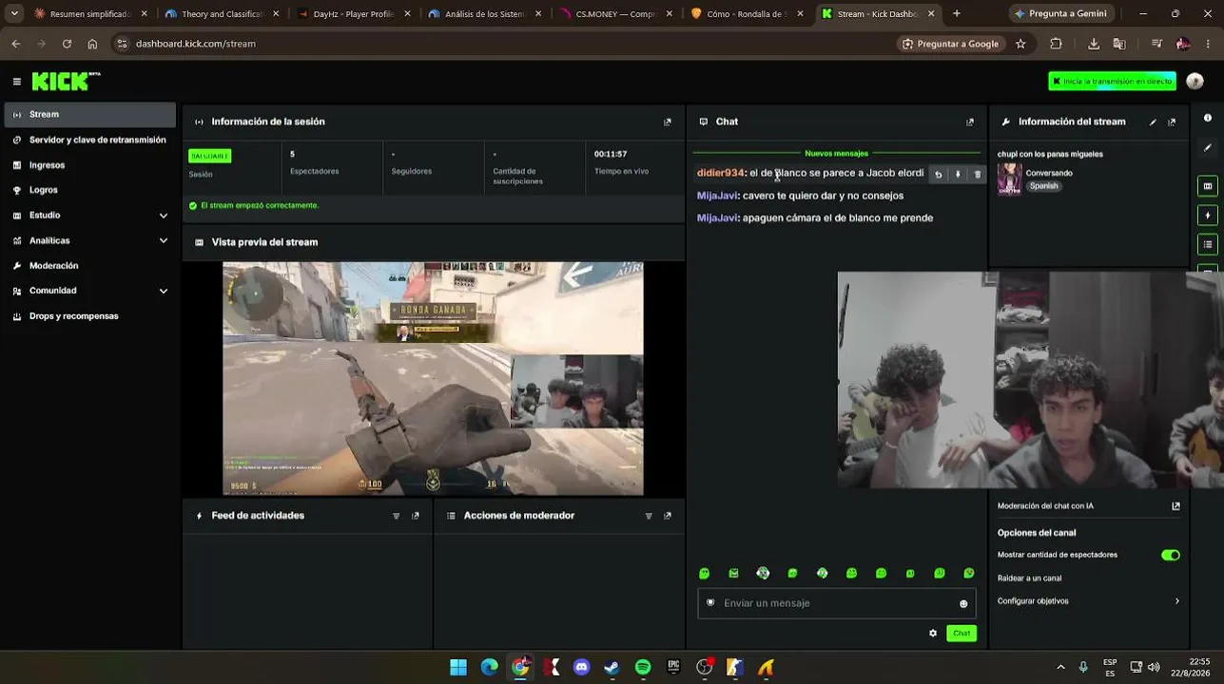Click the volume icon in system tray
Viewport: 1224px width, 684px height.
coord(1154,667)
